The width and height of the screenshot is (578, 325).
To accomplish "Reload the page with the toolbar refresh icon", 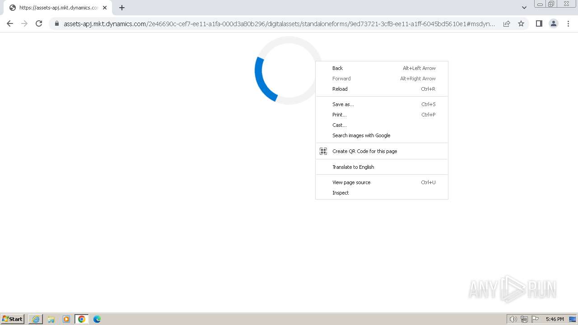I will point(39,23).
